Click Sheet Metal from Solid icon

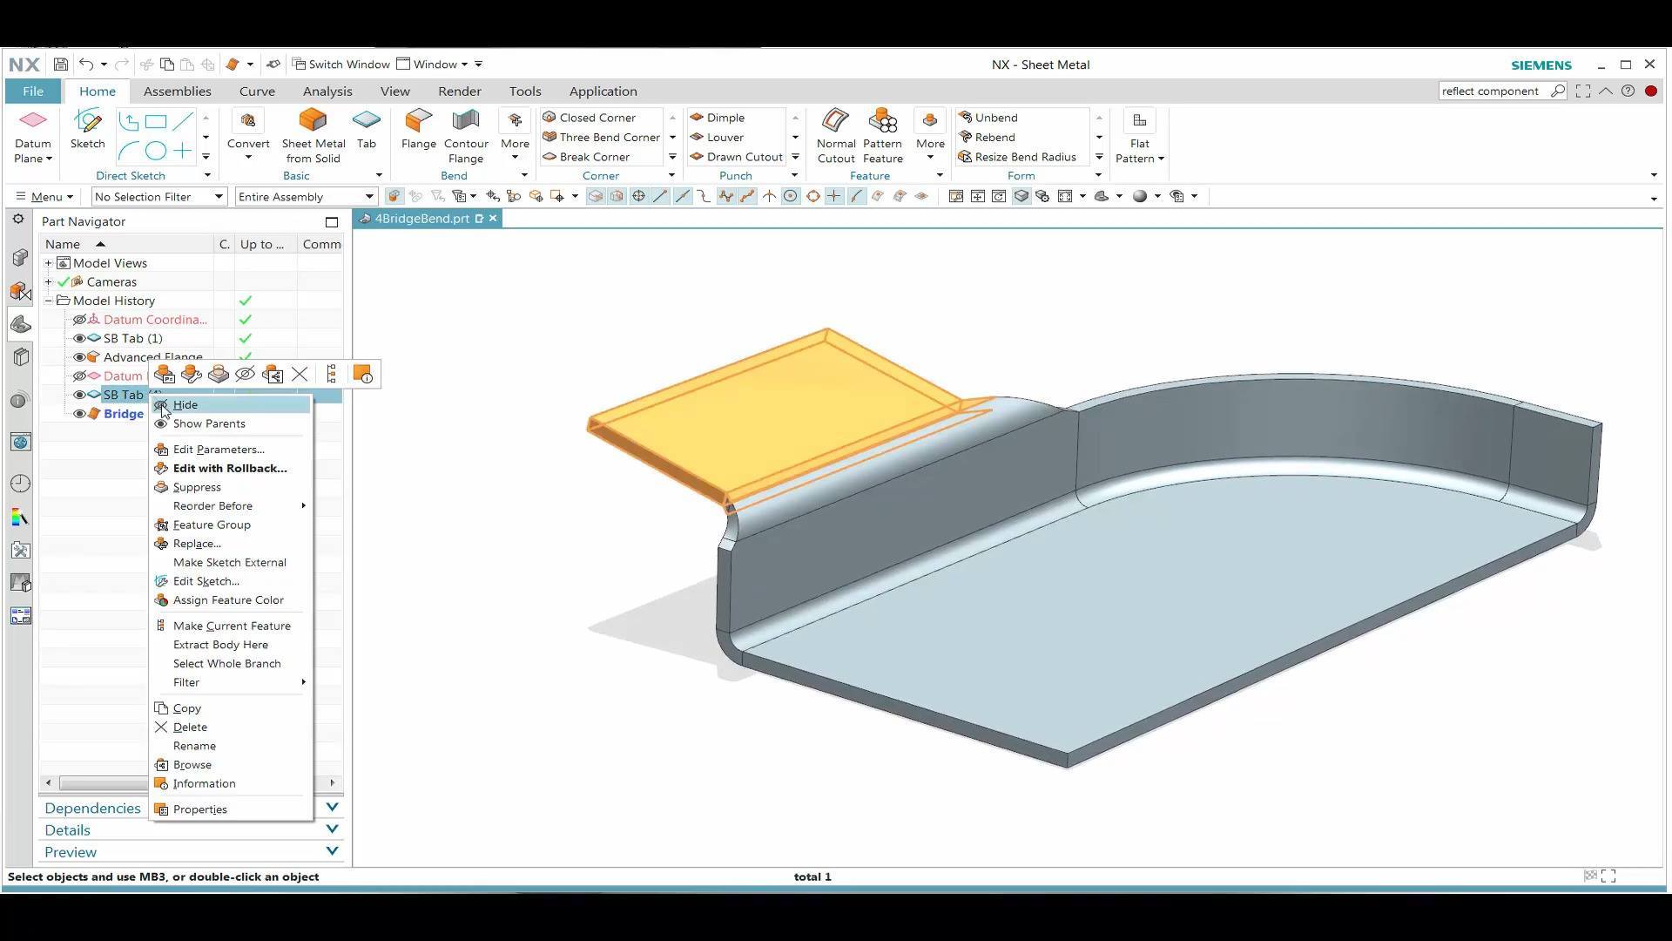click(x=313, y=121)
